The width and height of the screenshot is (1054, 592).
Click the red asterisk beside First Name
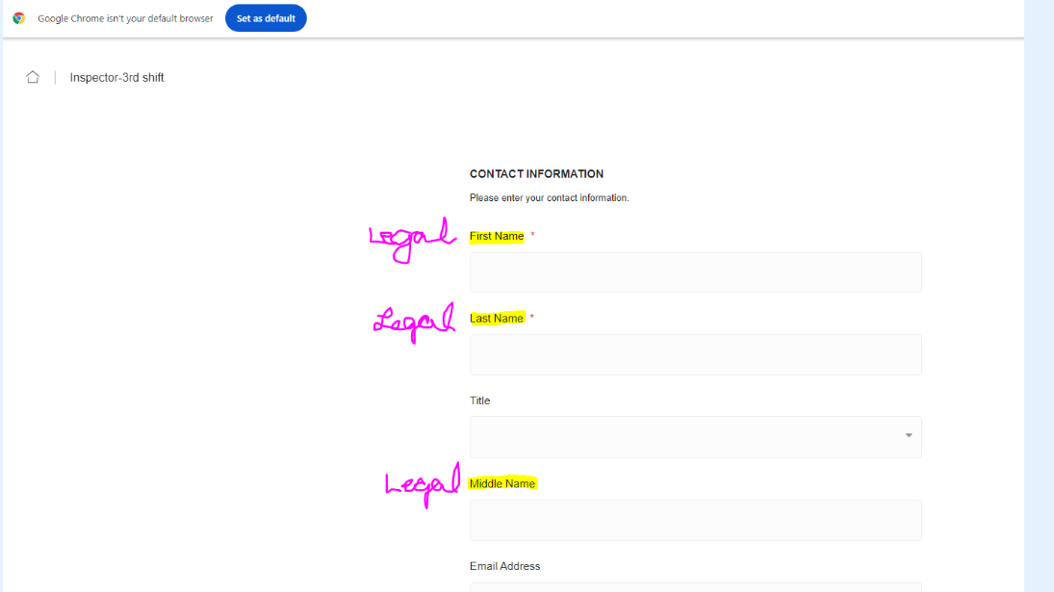click(533, 235)
